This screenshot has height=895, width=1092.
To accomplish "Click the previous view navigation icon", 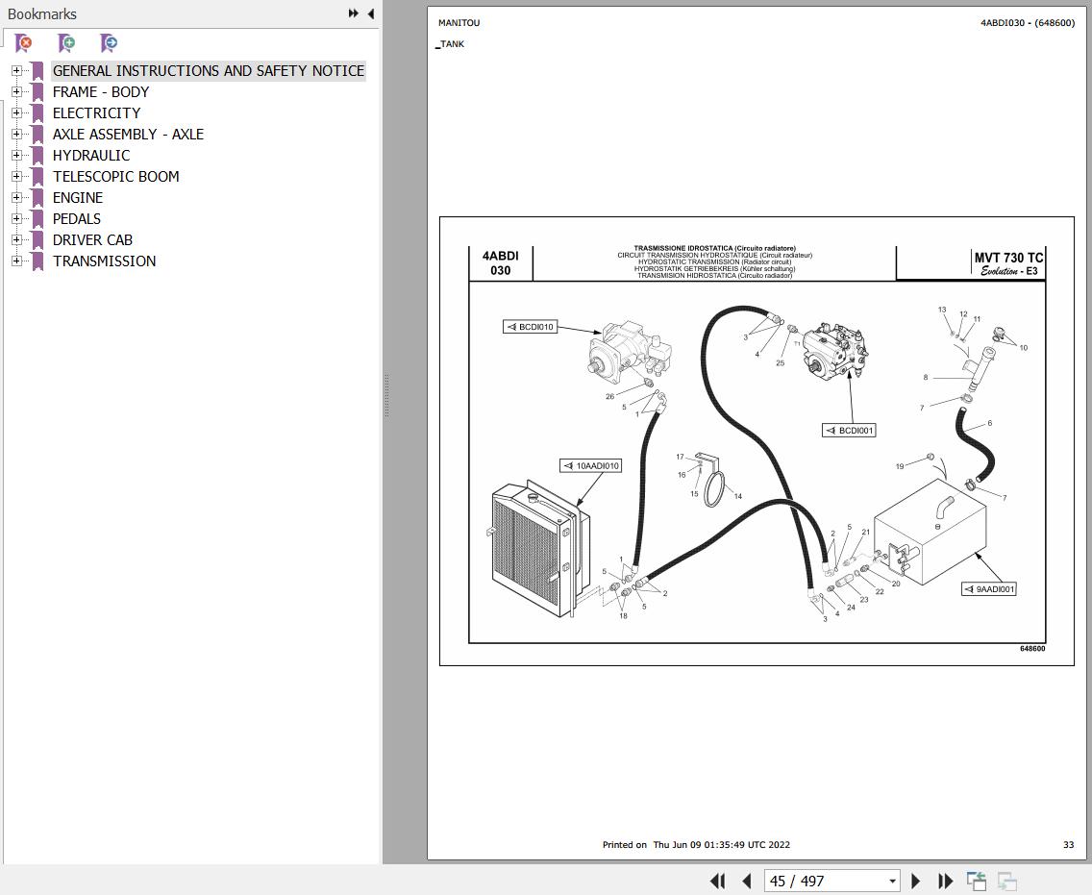I will coord(977,882).
